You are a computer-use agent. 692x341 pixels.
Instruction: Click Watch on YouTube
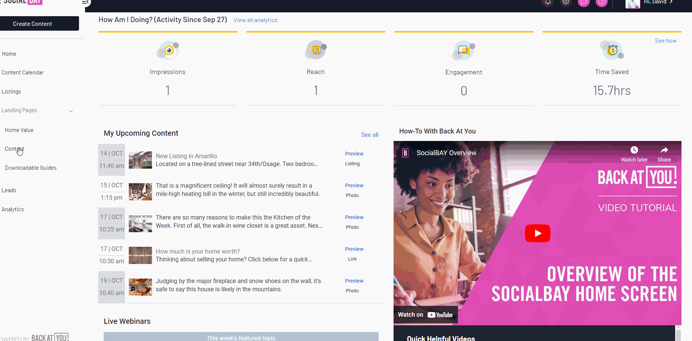(426, 315)
